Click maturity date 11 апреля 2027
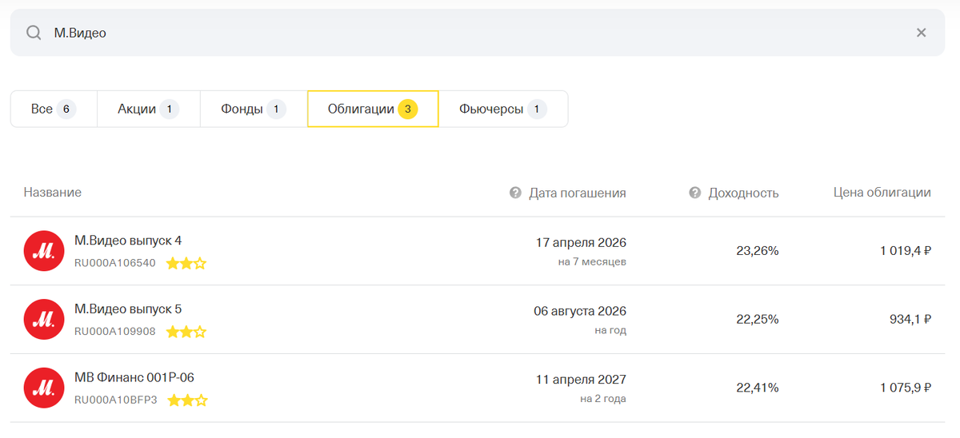The height and width of the screenshot is (438, 960). pos(582,380)
